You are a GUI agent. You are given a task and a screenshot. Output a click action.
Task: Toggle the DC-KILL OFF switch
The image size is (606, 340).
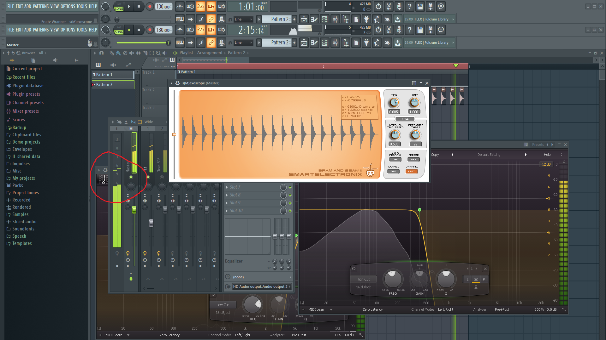[x=393, y=172]
